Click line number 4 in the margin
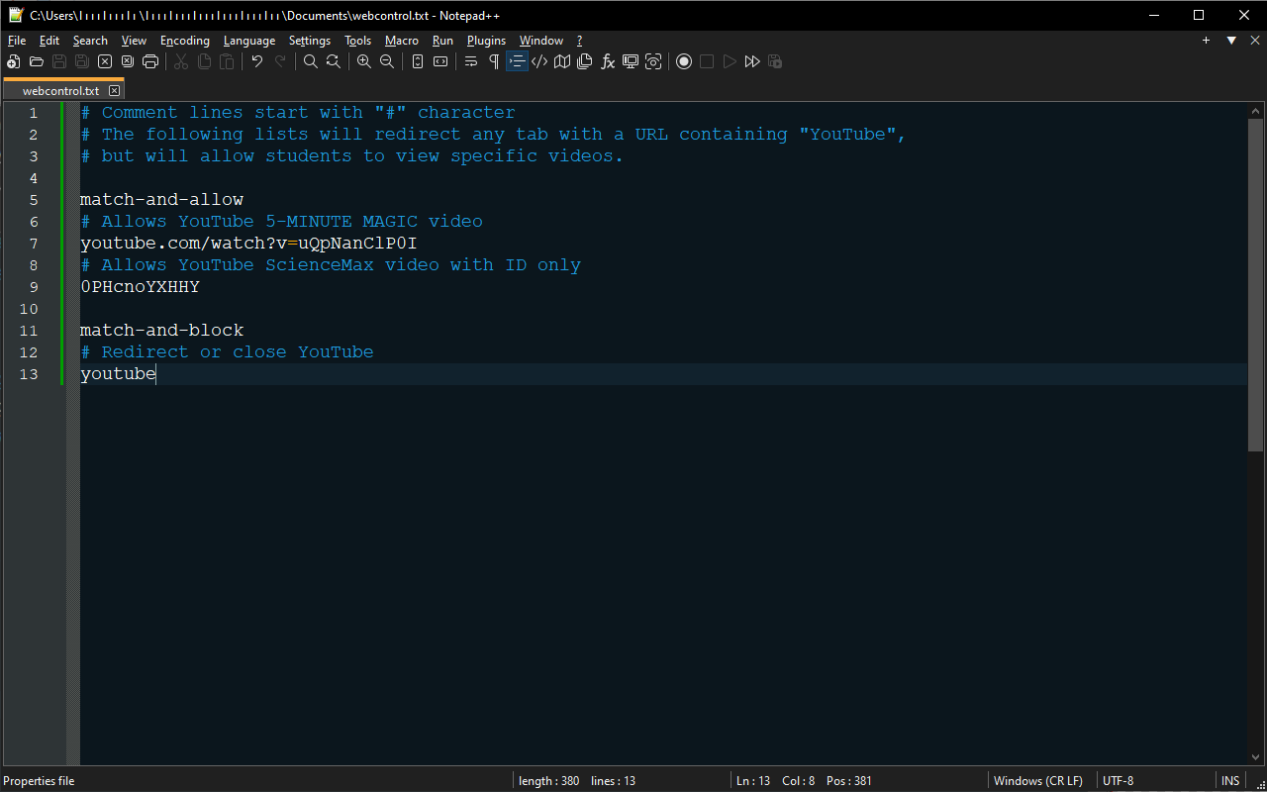The width and height of the screenshot is (1267, 792). coord(34,177)
